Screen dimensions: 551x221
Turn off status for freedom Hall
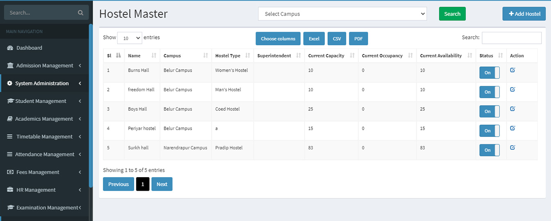tap(490, 92)
